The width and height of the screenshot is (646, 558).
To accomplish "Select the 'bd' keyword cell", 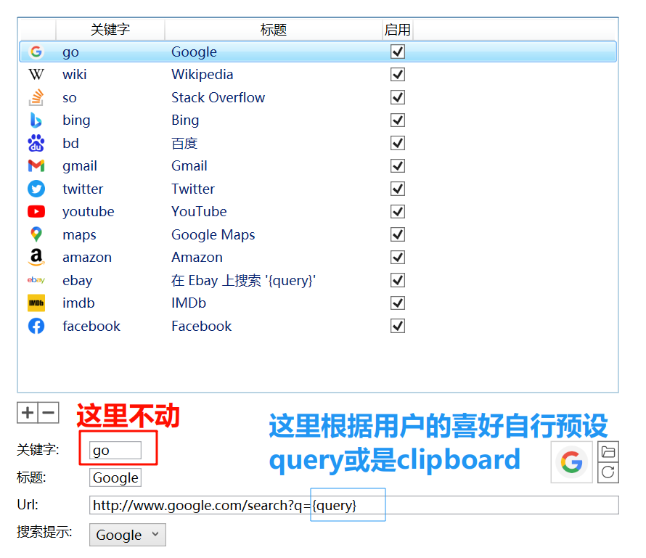I will click(70, 143).
